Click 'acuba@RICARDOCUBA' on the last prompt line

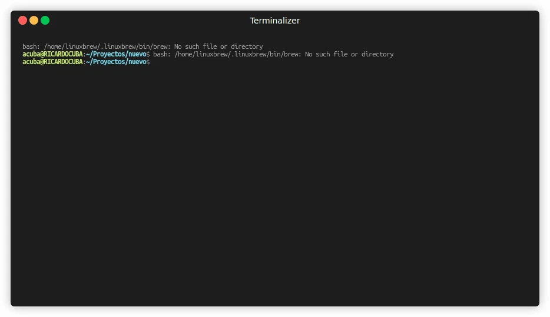(x=52, y=62)
